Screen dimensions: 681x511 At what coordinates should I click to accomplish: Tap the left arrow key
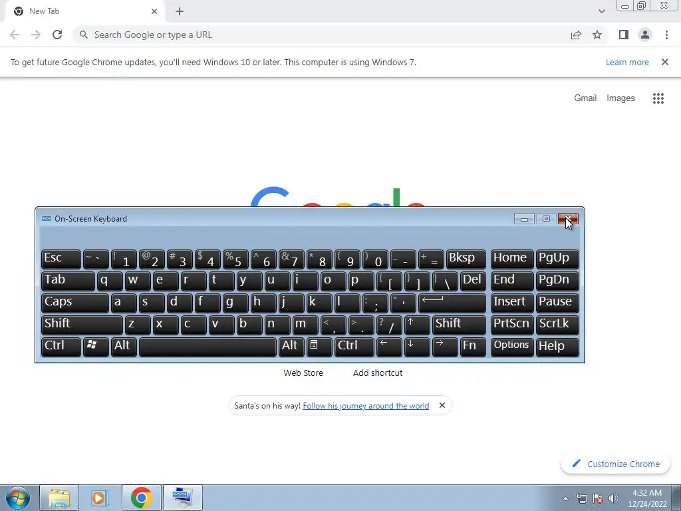click(x=388, y=347)
